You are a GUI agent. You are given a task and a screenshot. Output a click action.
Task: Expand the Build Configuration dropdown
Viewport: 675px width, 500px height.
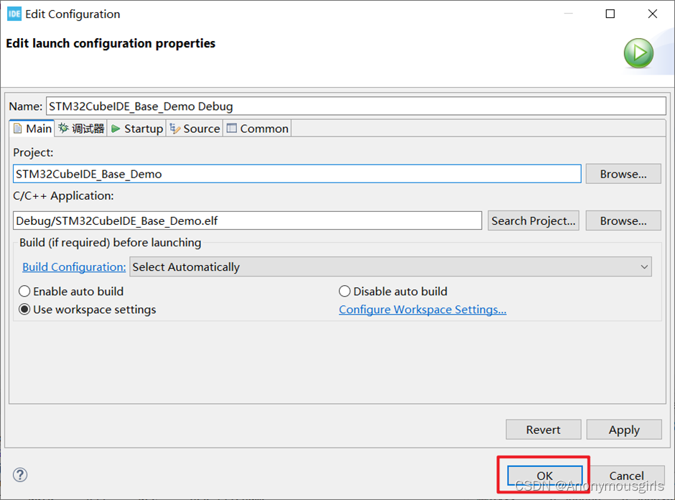pos(391,267)
